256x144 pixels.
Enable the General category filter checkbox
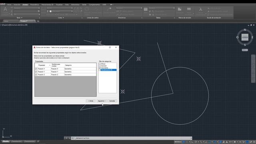[x=100, y=66]
